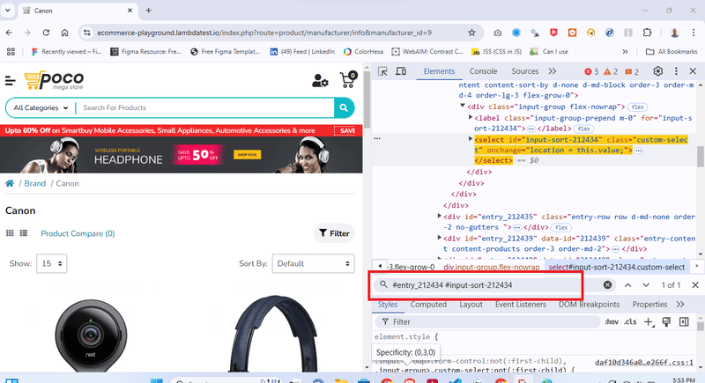Click the home breadcrumb icon
This screenshot has height=383, width=705.
coord(11,184)
